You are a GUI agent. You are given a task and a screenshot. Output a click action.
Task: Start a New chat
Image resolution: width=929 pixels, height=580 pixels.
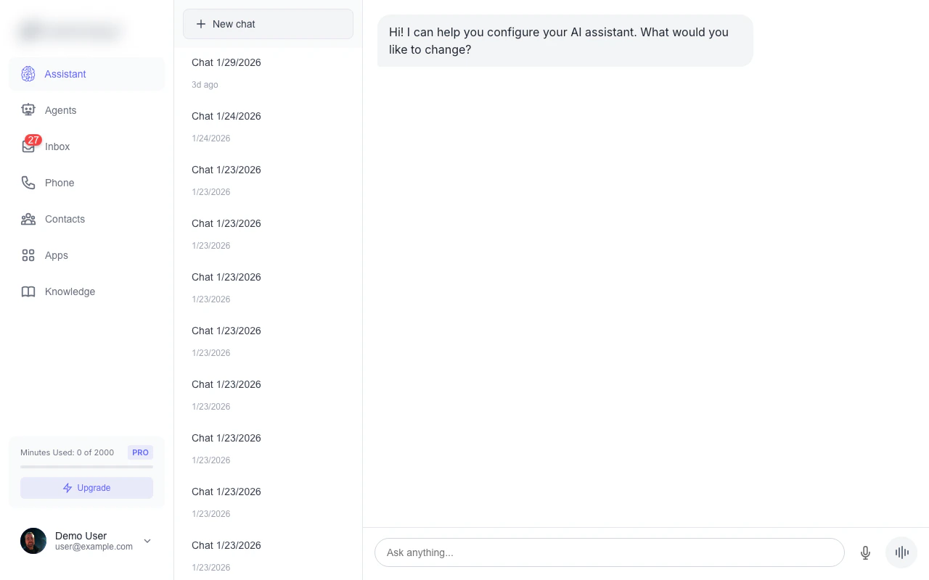pos(268,24)
